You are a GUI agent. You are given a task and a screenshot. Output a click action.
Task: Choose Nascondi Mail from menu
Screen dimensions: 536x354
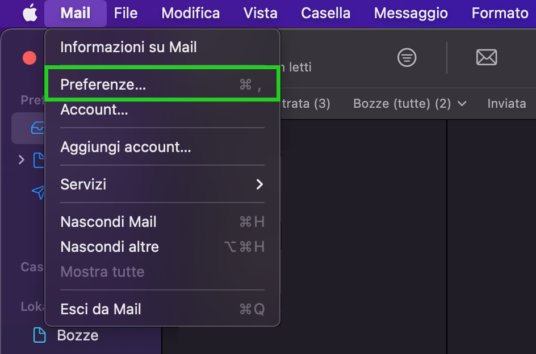[x=162, y=222]
